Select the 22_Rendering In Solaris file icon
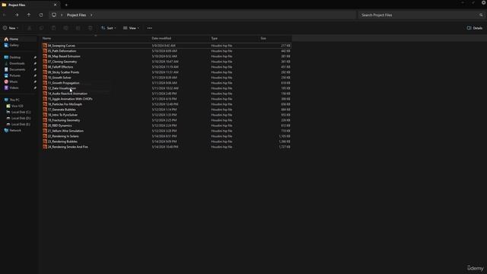The width and height of the screenshot is (487, 274). [45, 136]
